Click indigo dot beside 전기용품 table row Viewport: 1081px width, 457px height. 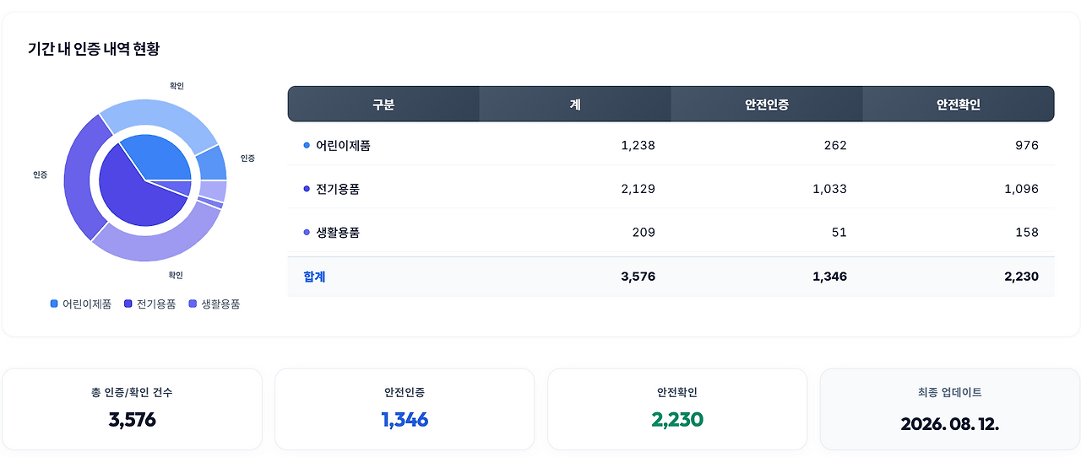point(307,189)
